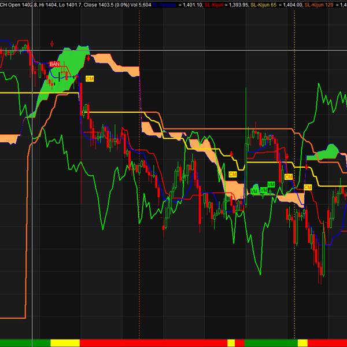
Task: Select the rightmost CM label on the chart
Action: pos(308,187)
